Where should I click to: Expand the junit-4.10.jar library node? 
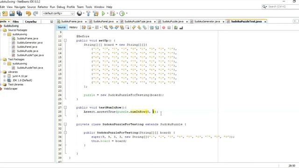pyautogui.click(x=4, y=76)
